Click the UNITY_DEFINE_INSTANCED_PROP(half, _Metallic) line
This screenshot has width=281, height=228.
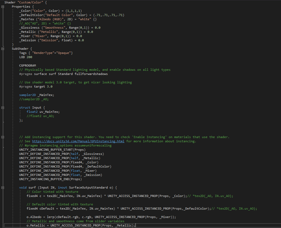tap(60, 158)
